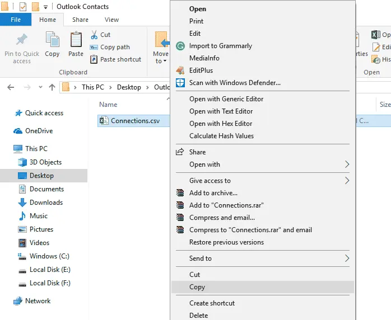Select EditPlus from the context menu
The image size is (391, 320).
201,70
